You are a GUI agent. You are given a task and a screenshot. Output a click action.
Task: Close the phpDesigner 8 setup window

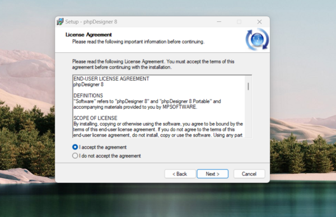pos(259,22)
